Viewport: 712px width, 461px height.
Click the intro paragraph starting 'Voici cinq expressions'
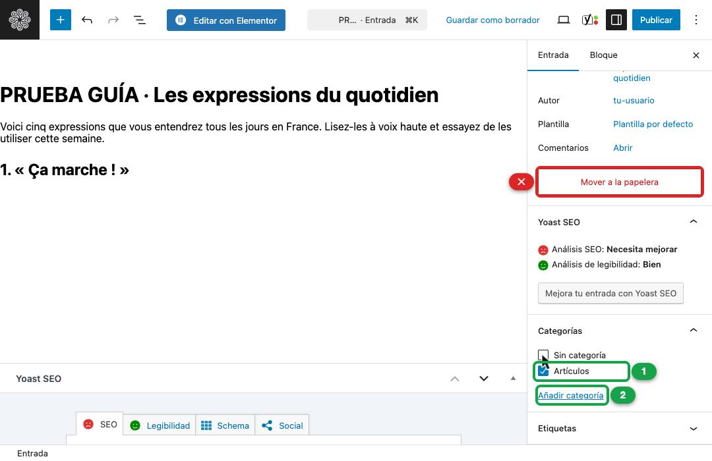256,132
